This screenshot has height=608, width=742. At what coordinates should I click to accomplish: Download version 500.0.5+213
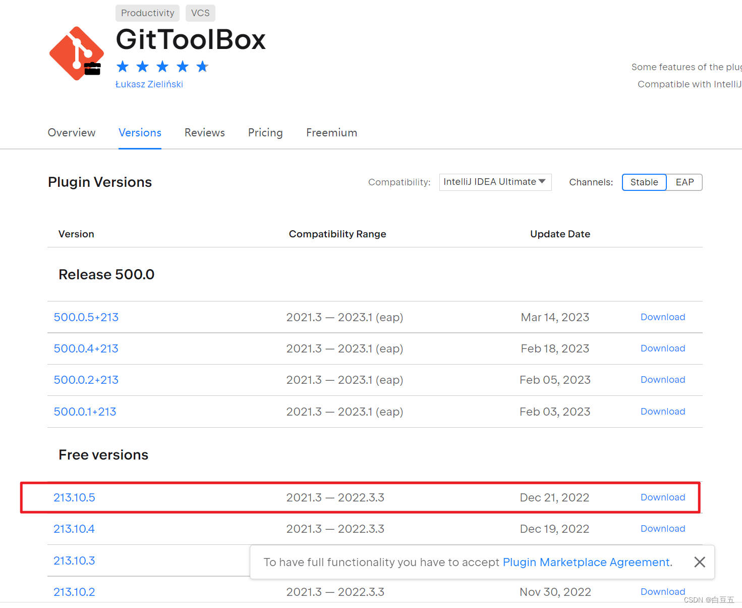coord(663,317)
